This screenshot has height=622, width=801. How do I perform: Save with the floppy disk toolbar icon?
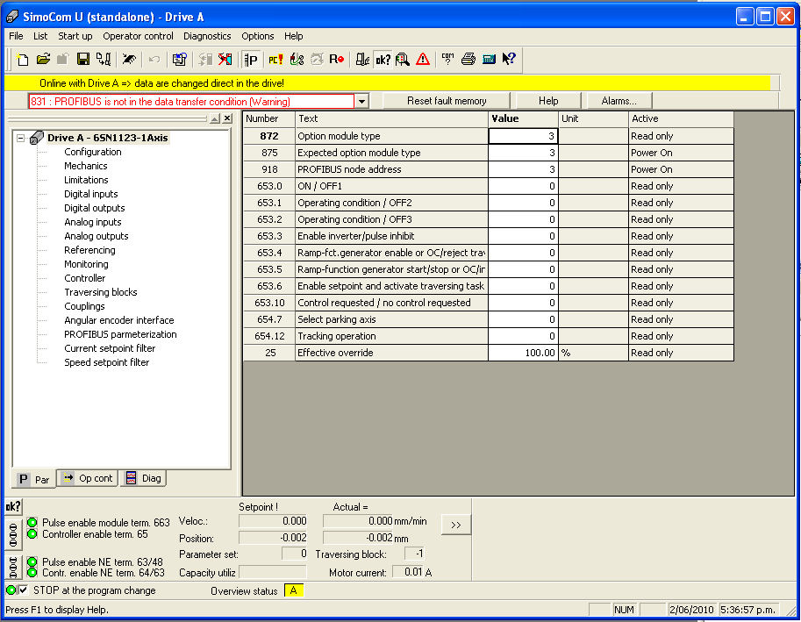click(x=83, y=60)
